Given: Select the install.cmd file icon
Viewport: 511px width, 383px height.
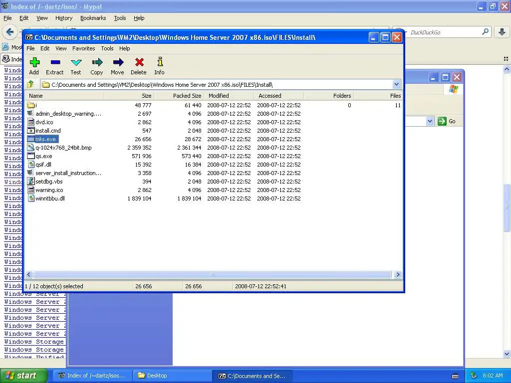Looking at the screenshot, I should pyautogui.click(x=31, y=131).
